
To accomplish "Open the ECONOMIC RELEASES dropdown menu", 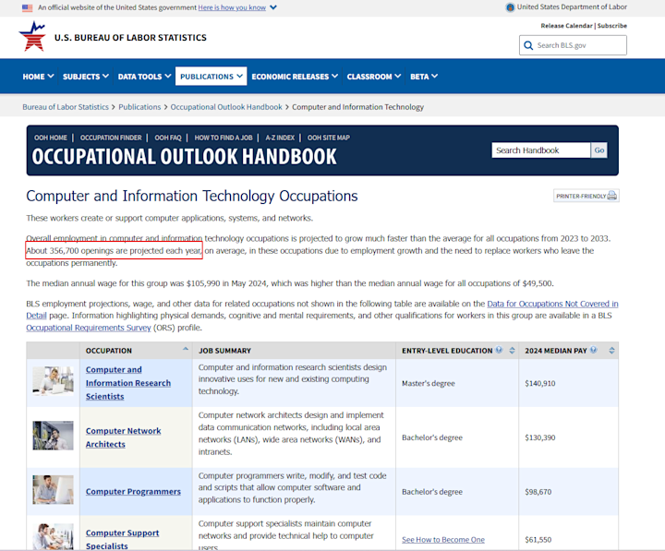I will click(295, 77).
